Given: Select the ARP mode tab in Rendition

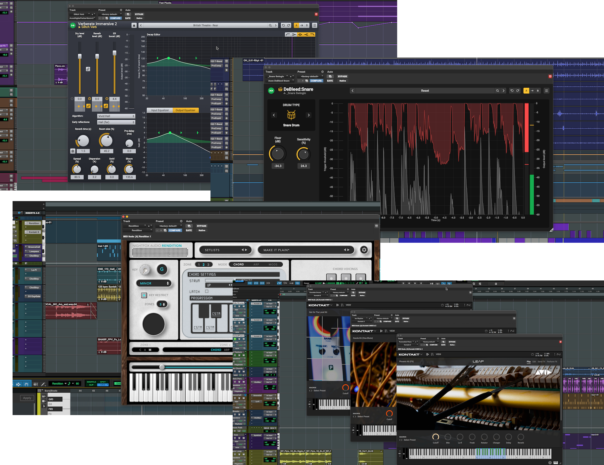Looking at the screenshot, I should pyautogui.click(x=256, y=265).
